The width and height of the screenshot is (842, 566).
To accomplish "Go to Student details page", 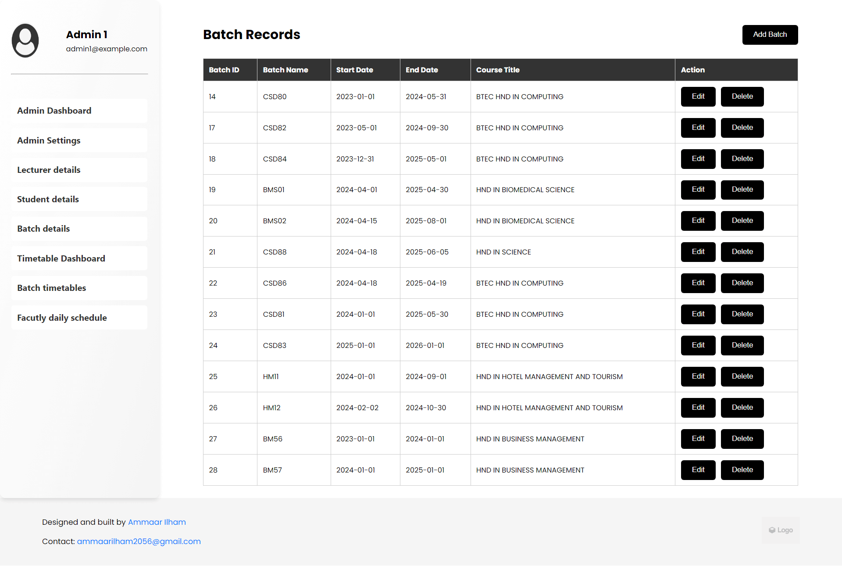I will pyautogui.click(x=79, y=199).
